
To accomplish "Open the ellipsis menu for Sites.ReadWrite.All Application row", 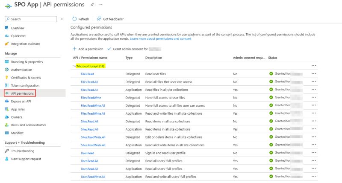I will [x=314, y=145].
